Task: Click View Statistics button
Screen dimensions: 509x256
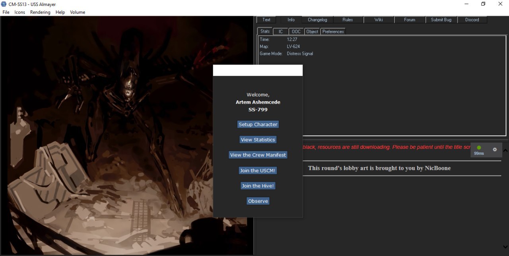Action: point(258,140)
